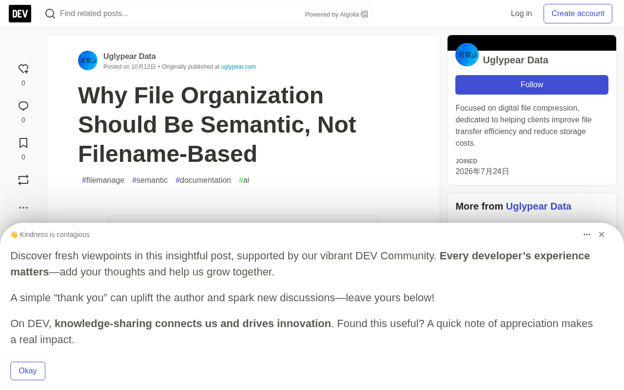Open the Uglypear Data author name above the title
This screenshot has width=624, height=390.
coord(130,56)
